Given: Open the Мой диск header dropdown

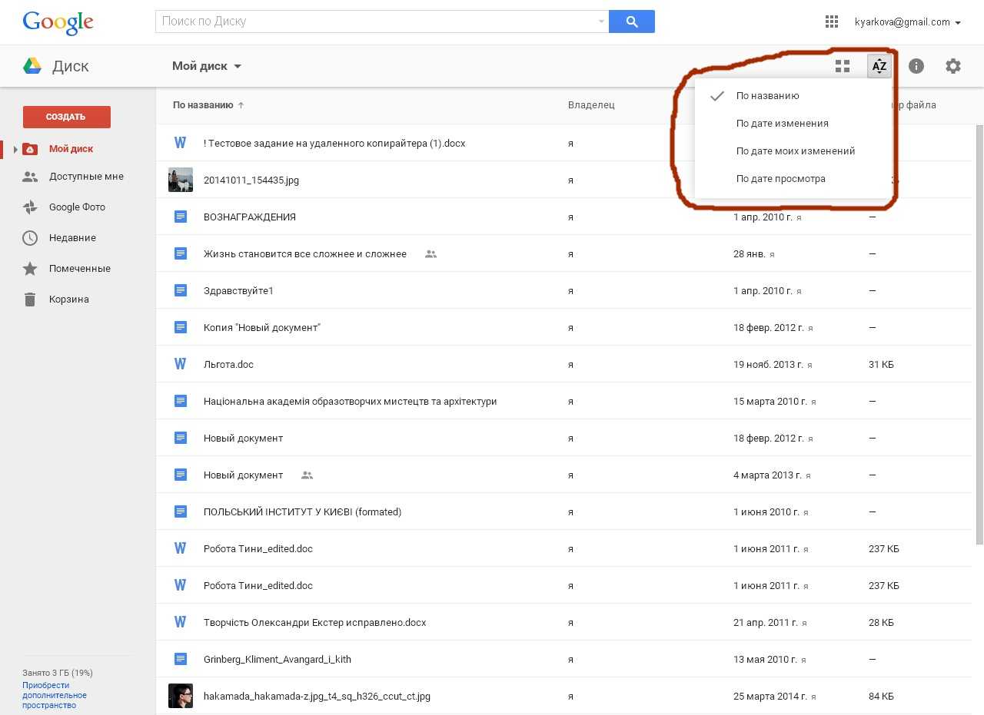Looking at the screenshot, I should pyautogui.click(x=207, y=66).
